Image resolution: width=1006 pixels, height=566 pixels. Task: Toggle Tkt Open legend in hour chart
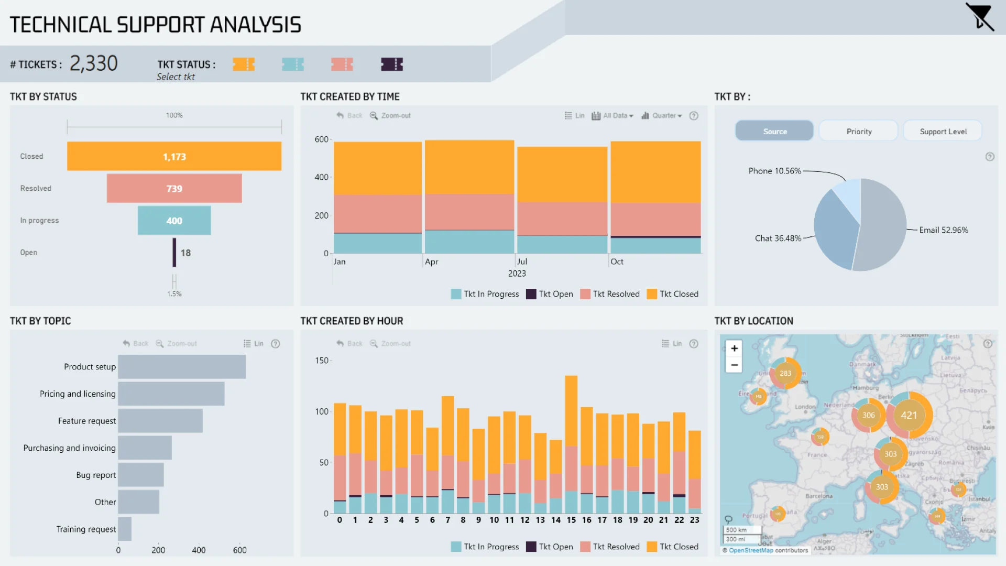click(x=550, y=547)
